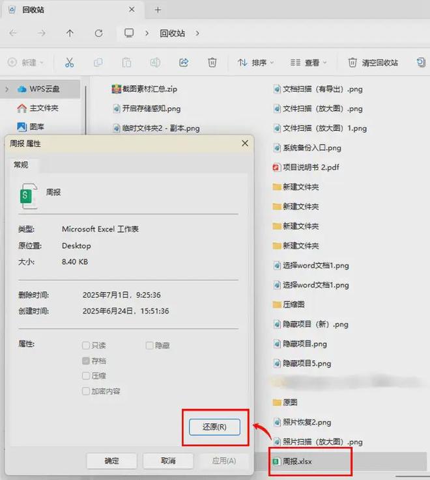The height and width of the screenshot is (480, 430).
Task: Click the folder icon of 原图
Action: (x=277, y=403)
